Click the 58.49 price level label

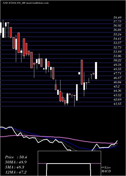pyautogui.click(x=117, y=18)
